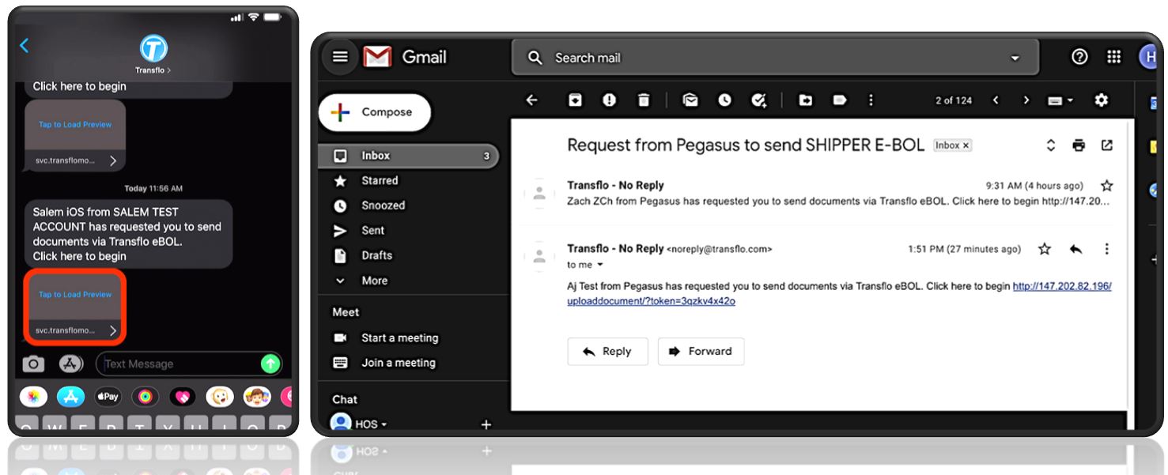Open Sent folder
The height and width of the screenshot is (475, 1168).
(372, 231)
